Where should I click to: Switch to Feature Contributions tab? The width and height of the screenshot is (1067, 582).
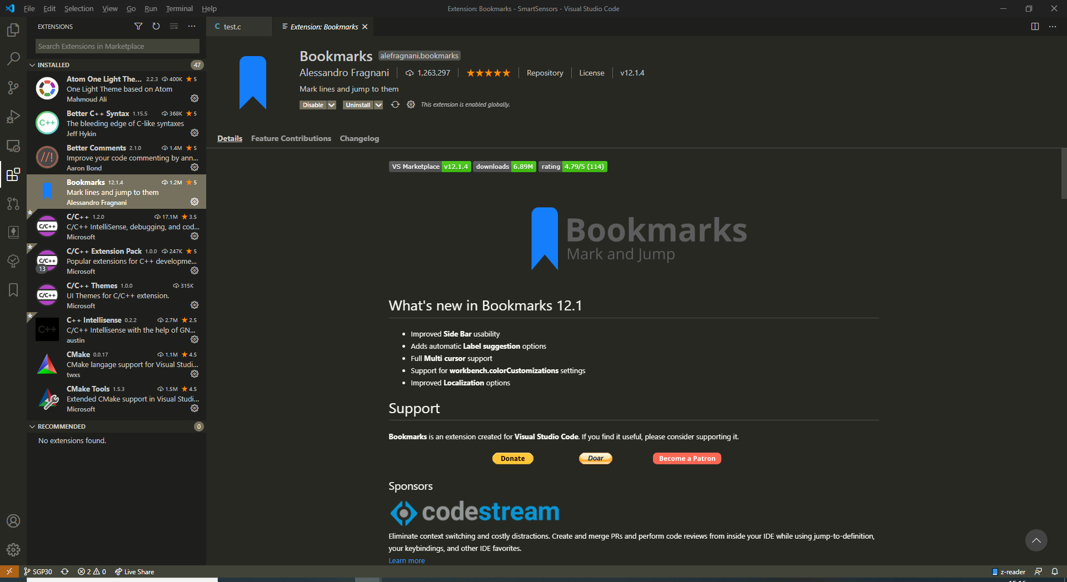point(291,138)
